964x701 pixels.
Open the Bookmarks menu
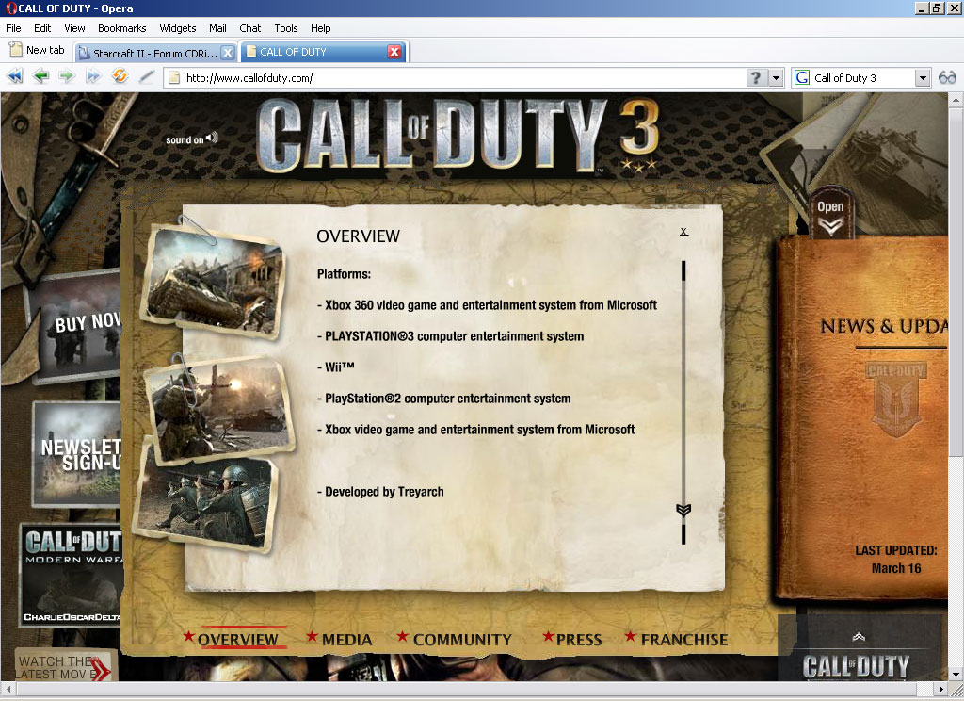[x=122, y=28]
